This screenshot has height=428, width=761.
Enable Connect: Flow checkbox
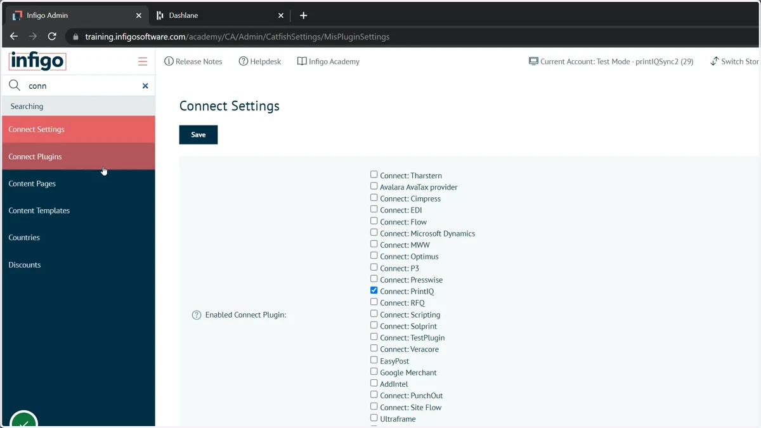click(x=374, y=221)
